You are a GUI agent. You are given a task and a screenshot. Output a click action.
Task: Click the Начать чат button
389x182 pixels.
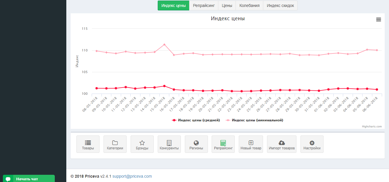click(29, 179)
